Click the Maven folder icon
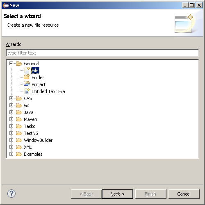Viewport: 205px width, 205px height. (x=19, y=119)
